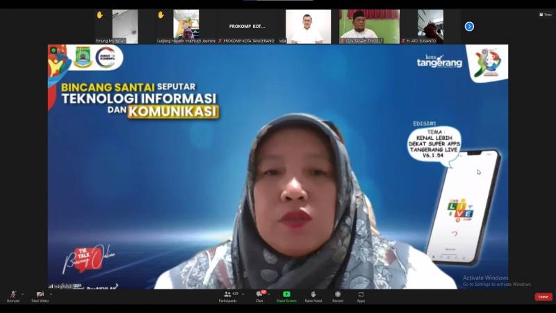Click the raised hand icon on Emung's thumbnail
The height and width of the screenshot is (313, 556).
(99, 15)
